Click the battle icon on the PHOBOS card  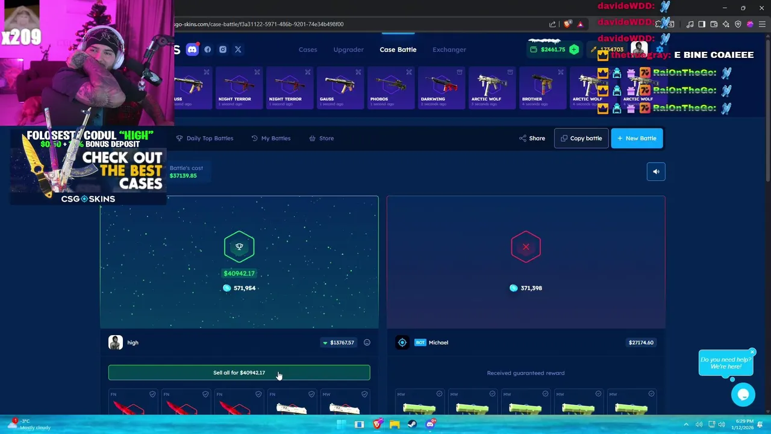[409, 72]
